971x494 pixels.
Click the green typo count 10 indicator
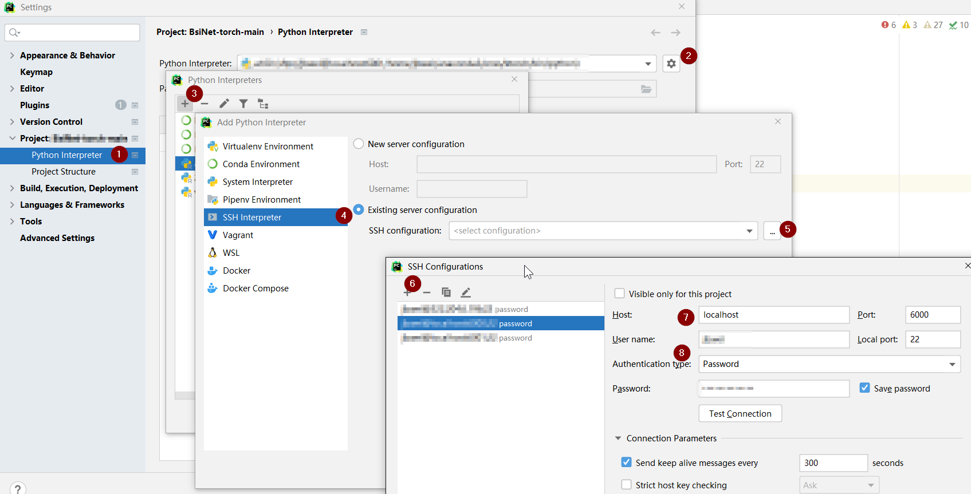[x=958, y=25]
